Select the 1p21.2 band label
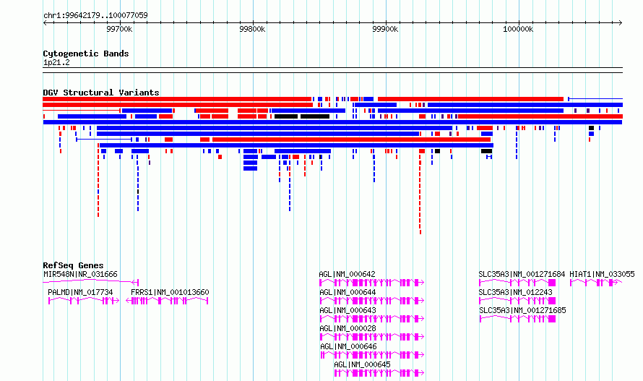This screenshot has height=381, width=643. click(x=56, y=62)
